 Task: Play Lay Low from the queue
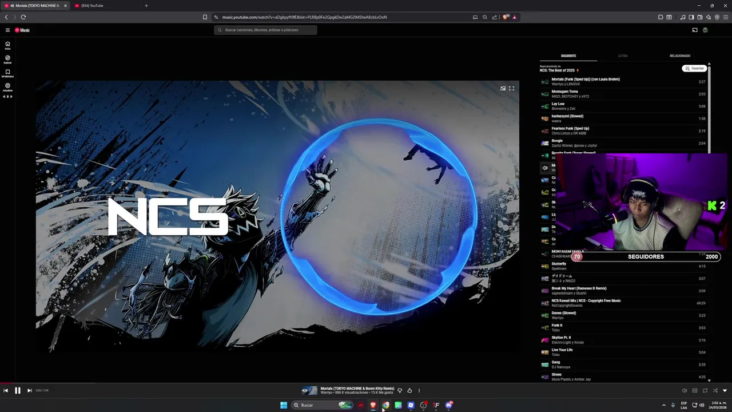(623, 106)
